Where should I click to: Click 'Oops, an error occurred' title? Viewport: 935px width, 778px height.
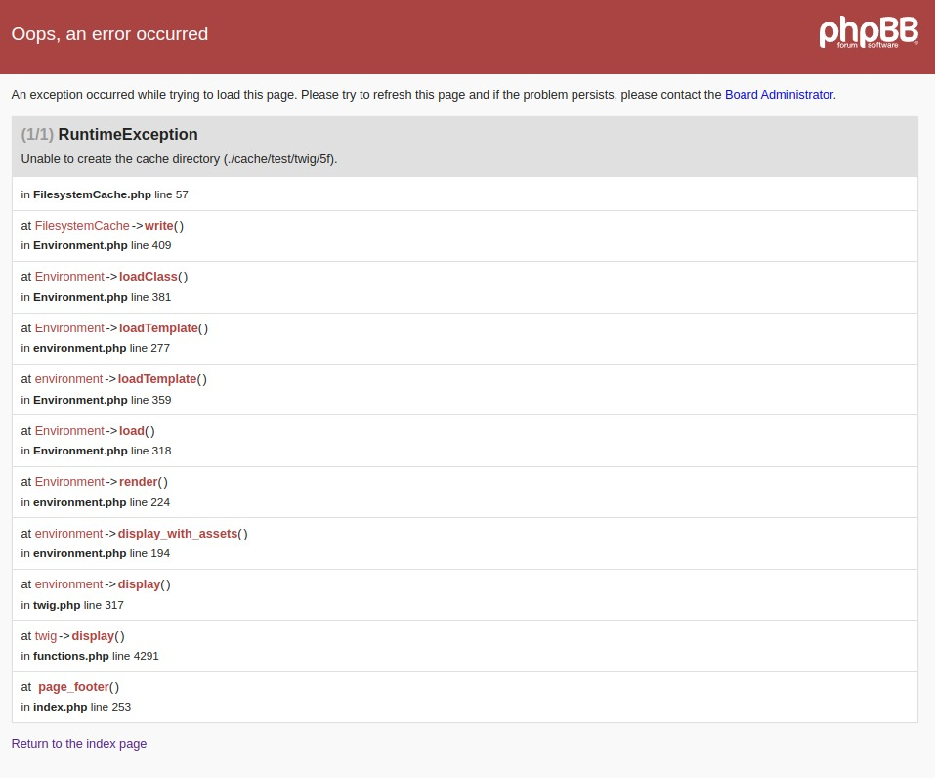point(109,34)
